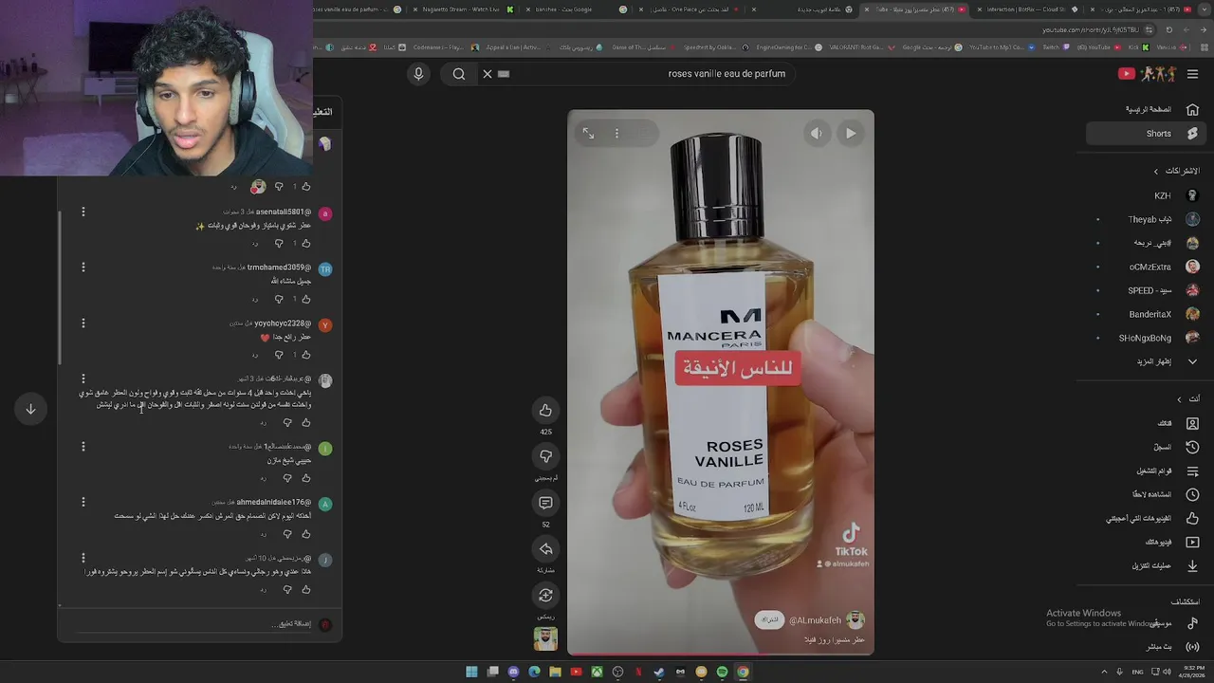The height and width of the screenshot is (683, 1214).
Task: Like yoyohoyo2328's comment
Action: click(305, 355)
